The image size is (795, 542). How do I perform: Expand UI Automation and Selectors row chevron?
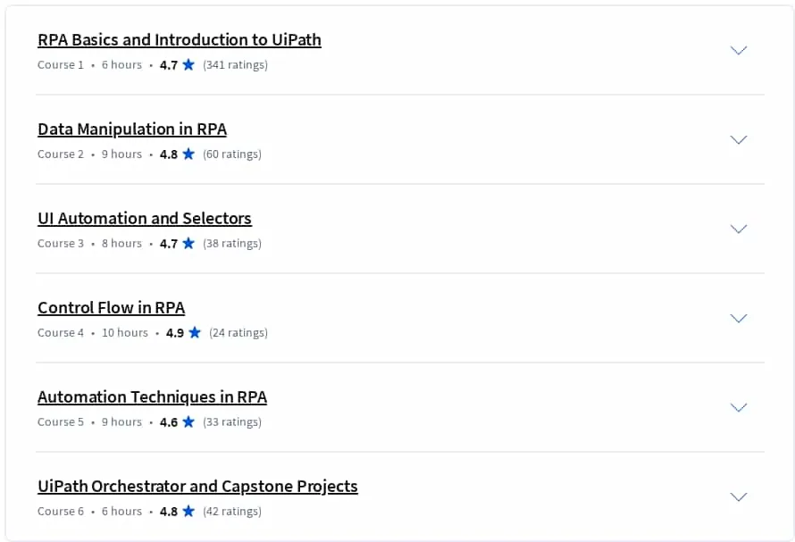point(738,229)
